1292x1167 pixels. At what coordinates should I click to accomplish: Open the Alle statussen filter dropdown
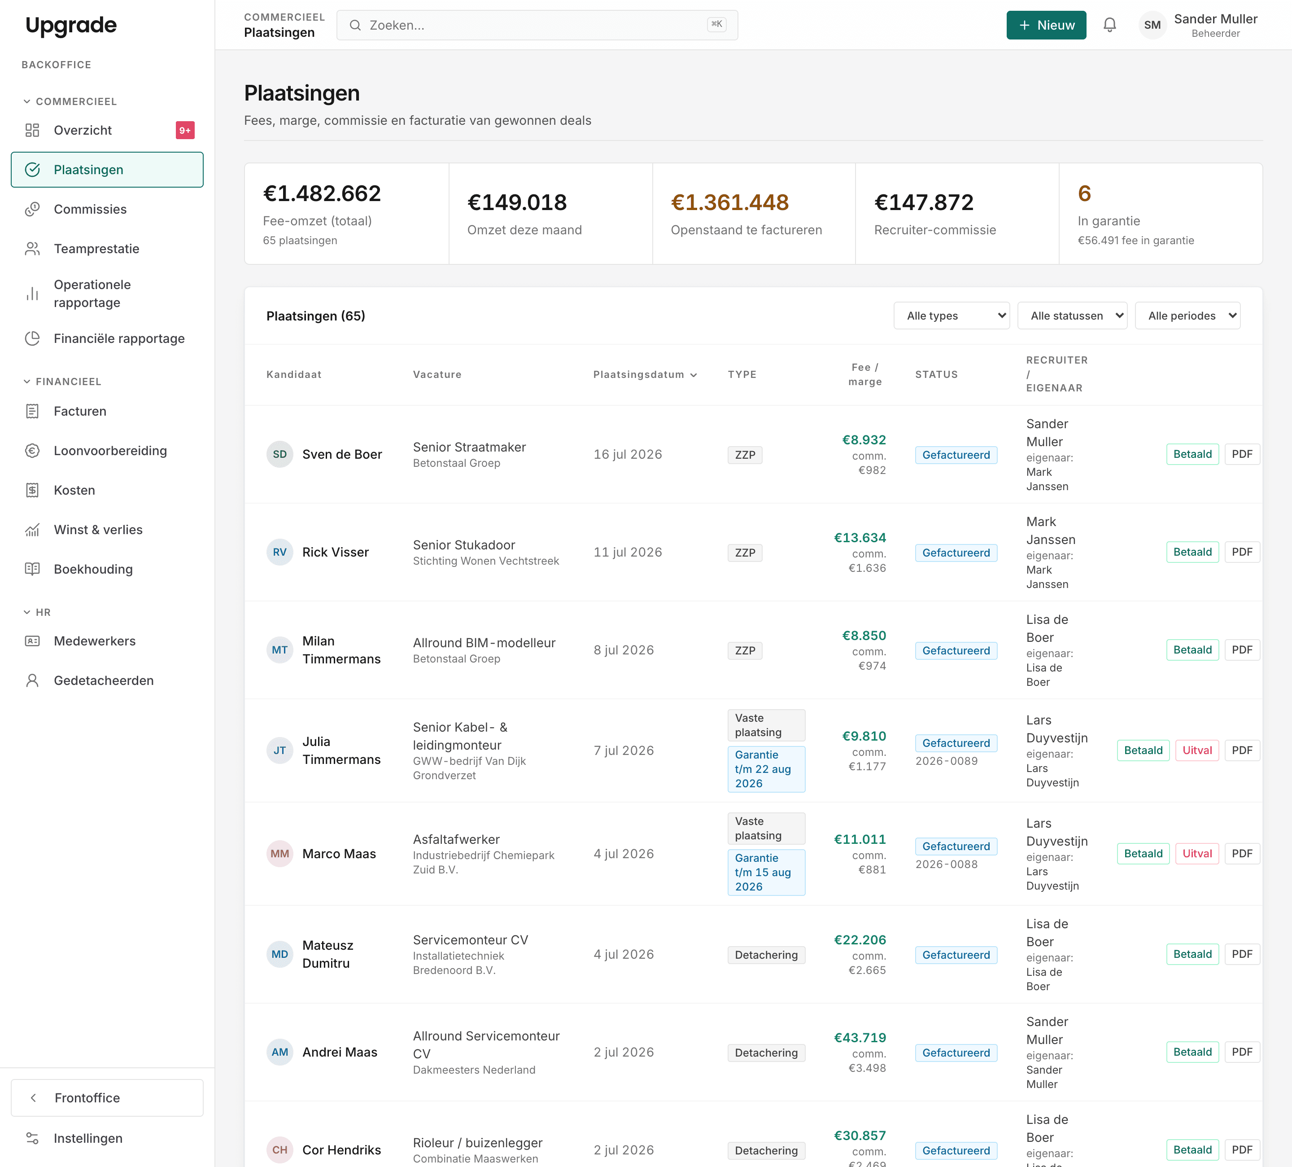point(1072,316)
